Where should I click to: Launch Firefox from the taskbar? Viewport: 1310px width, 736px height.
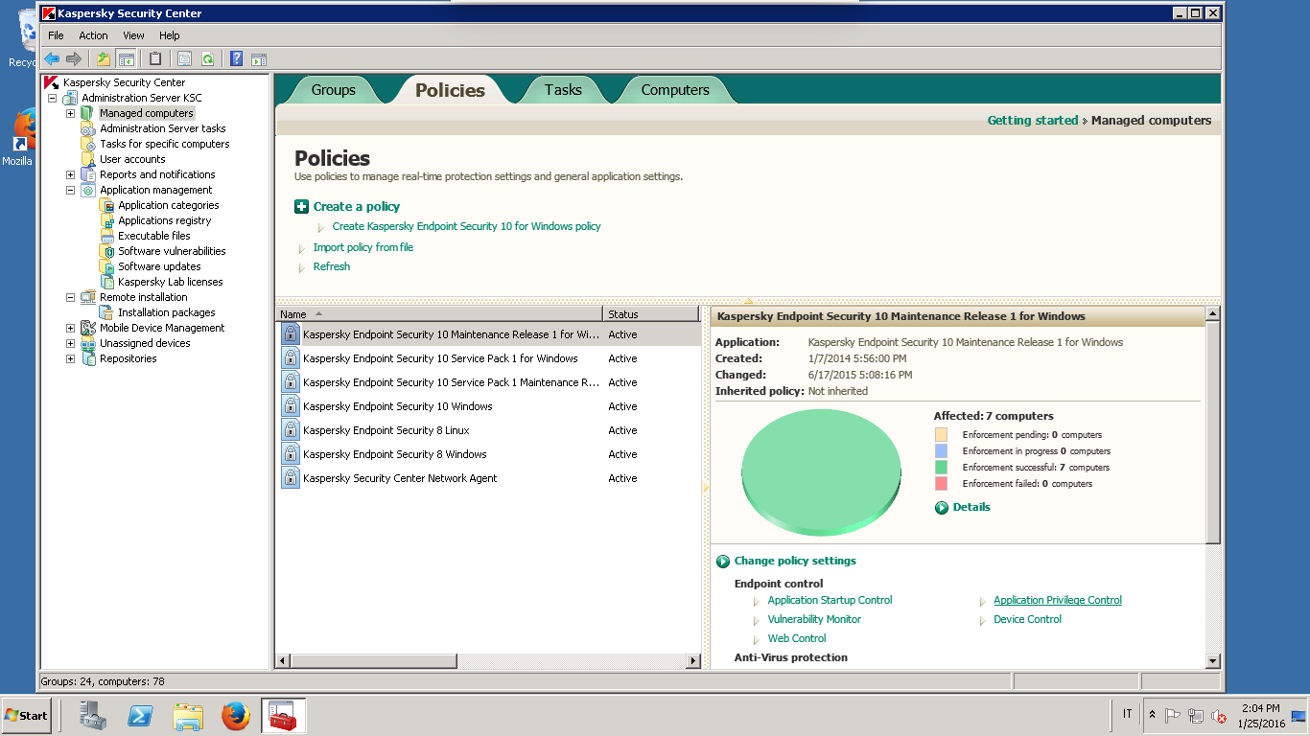point(235,715)
